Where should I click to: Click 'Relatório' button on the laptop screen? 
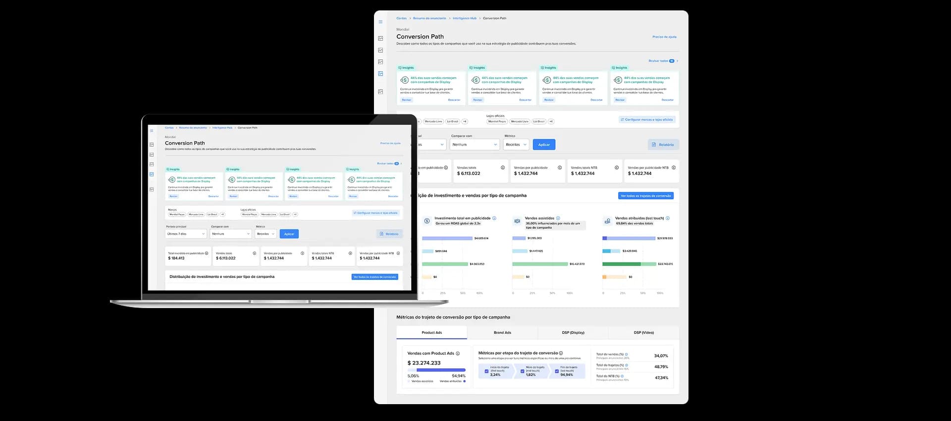[389, 234]
